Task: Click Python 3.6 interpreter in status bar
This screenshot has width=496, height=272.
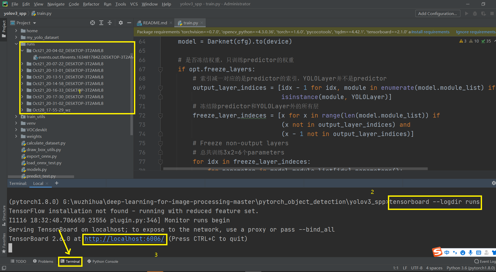Action: click(x=471, y=268)
